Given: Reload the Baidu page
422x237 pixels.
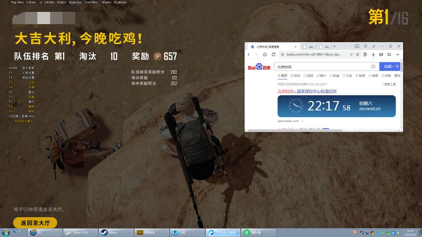Looking at the screenshot, I should (x=273, y=54).
